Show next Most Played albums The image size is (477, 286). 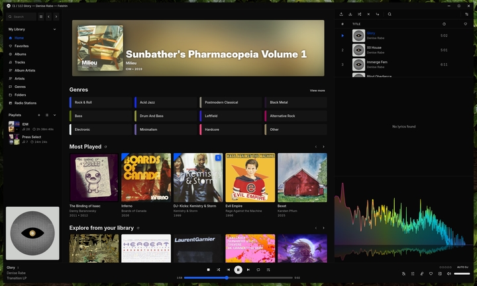click(323, 147)
